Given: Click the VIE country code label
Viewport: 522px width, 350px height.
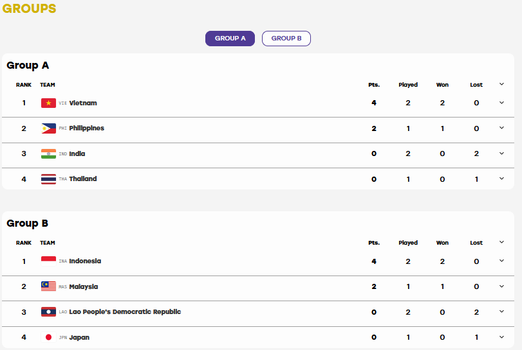Looking at the screenshot, I should pos(63,103).
